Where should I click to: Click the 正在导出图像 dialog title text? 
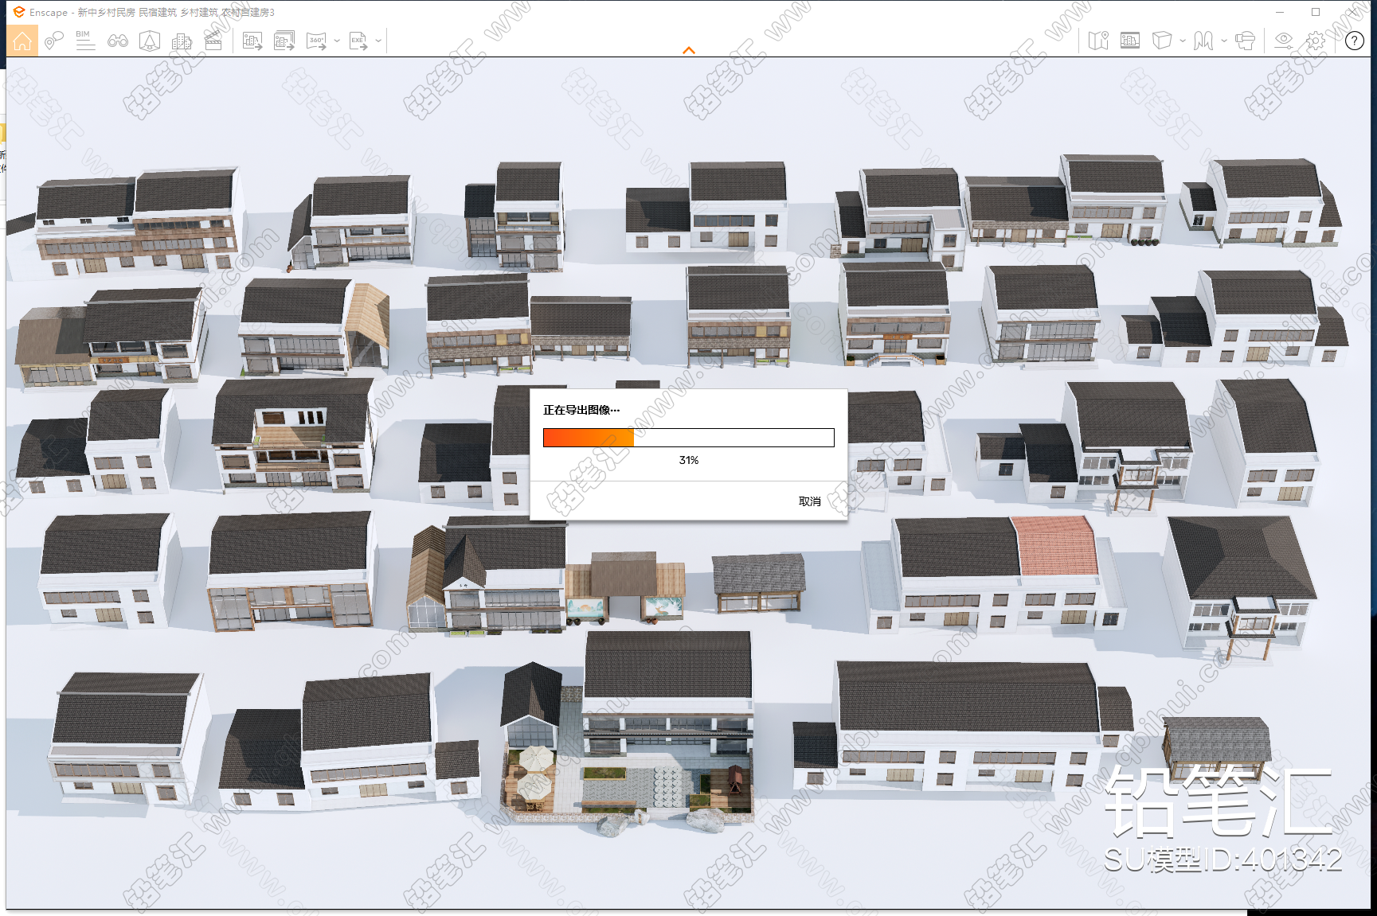[581, 411]
